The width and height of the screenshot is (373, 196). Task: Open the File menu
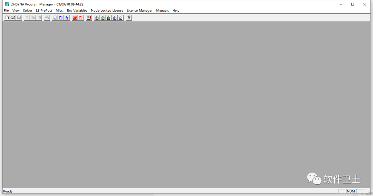[x=7, y=10]
